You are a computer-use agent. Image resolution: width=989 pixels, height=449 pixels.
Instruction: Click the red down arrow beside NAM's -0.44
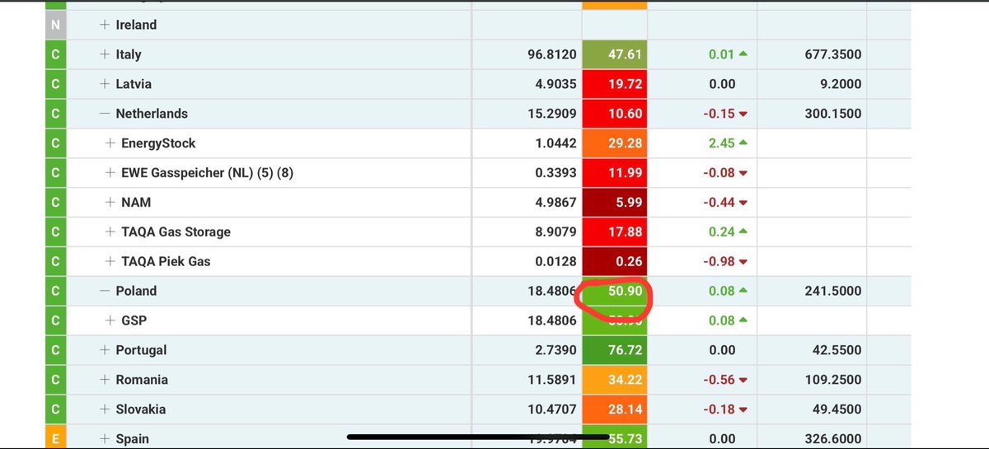point(743,203)
